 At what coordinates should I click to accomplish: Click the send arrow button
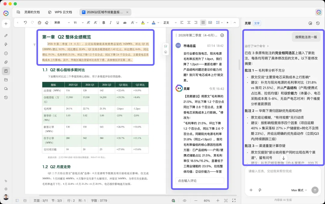click(x=315, y=190)
